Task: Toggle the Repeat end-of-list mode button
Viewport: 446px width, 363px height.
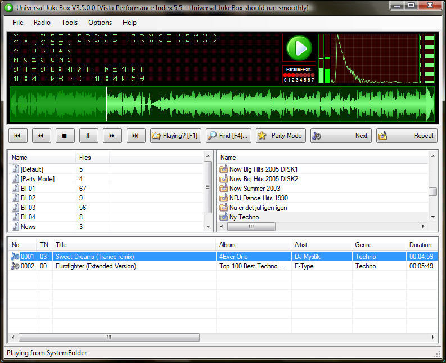Action: [407, 136]
